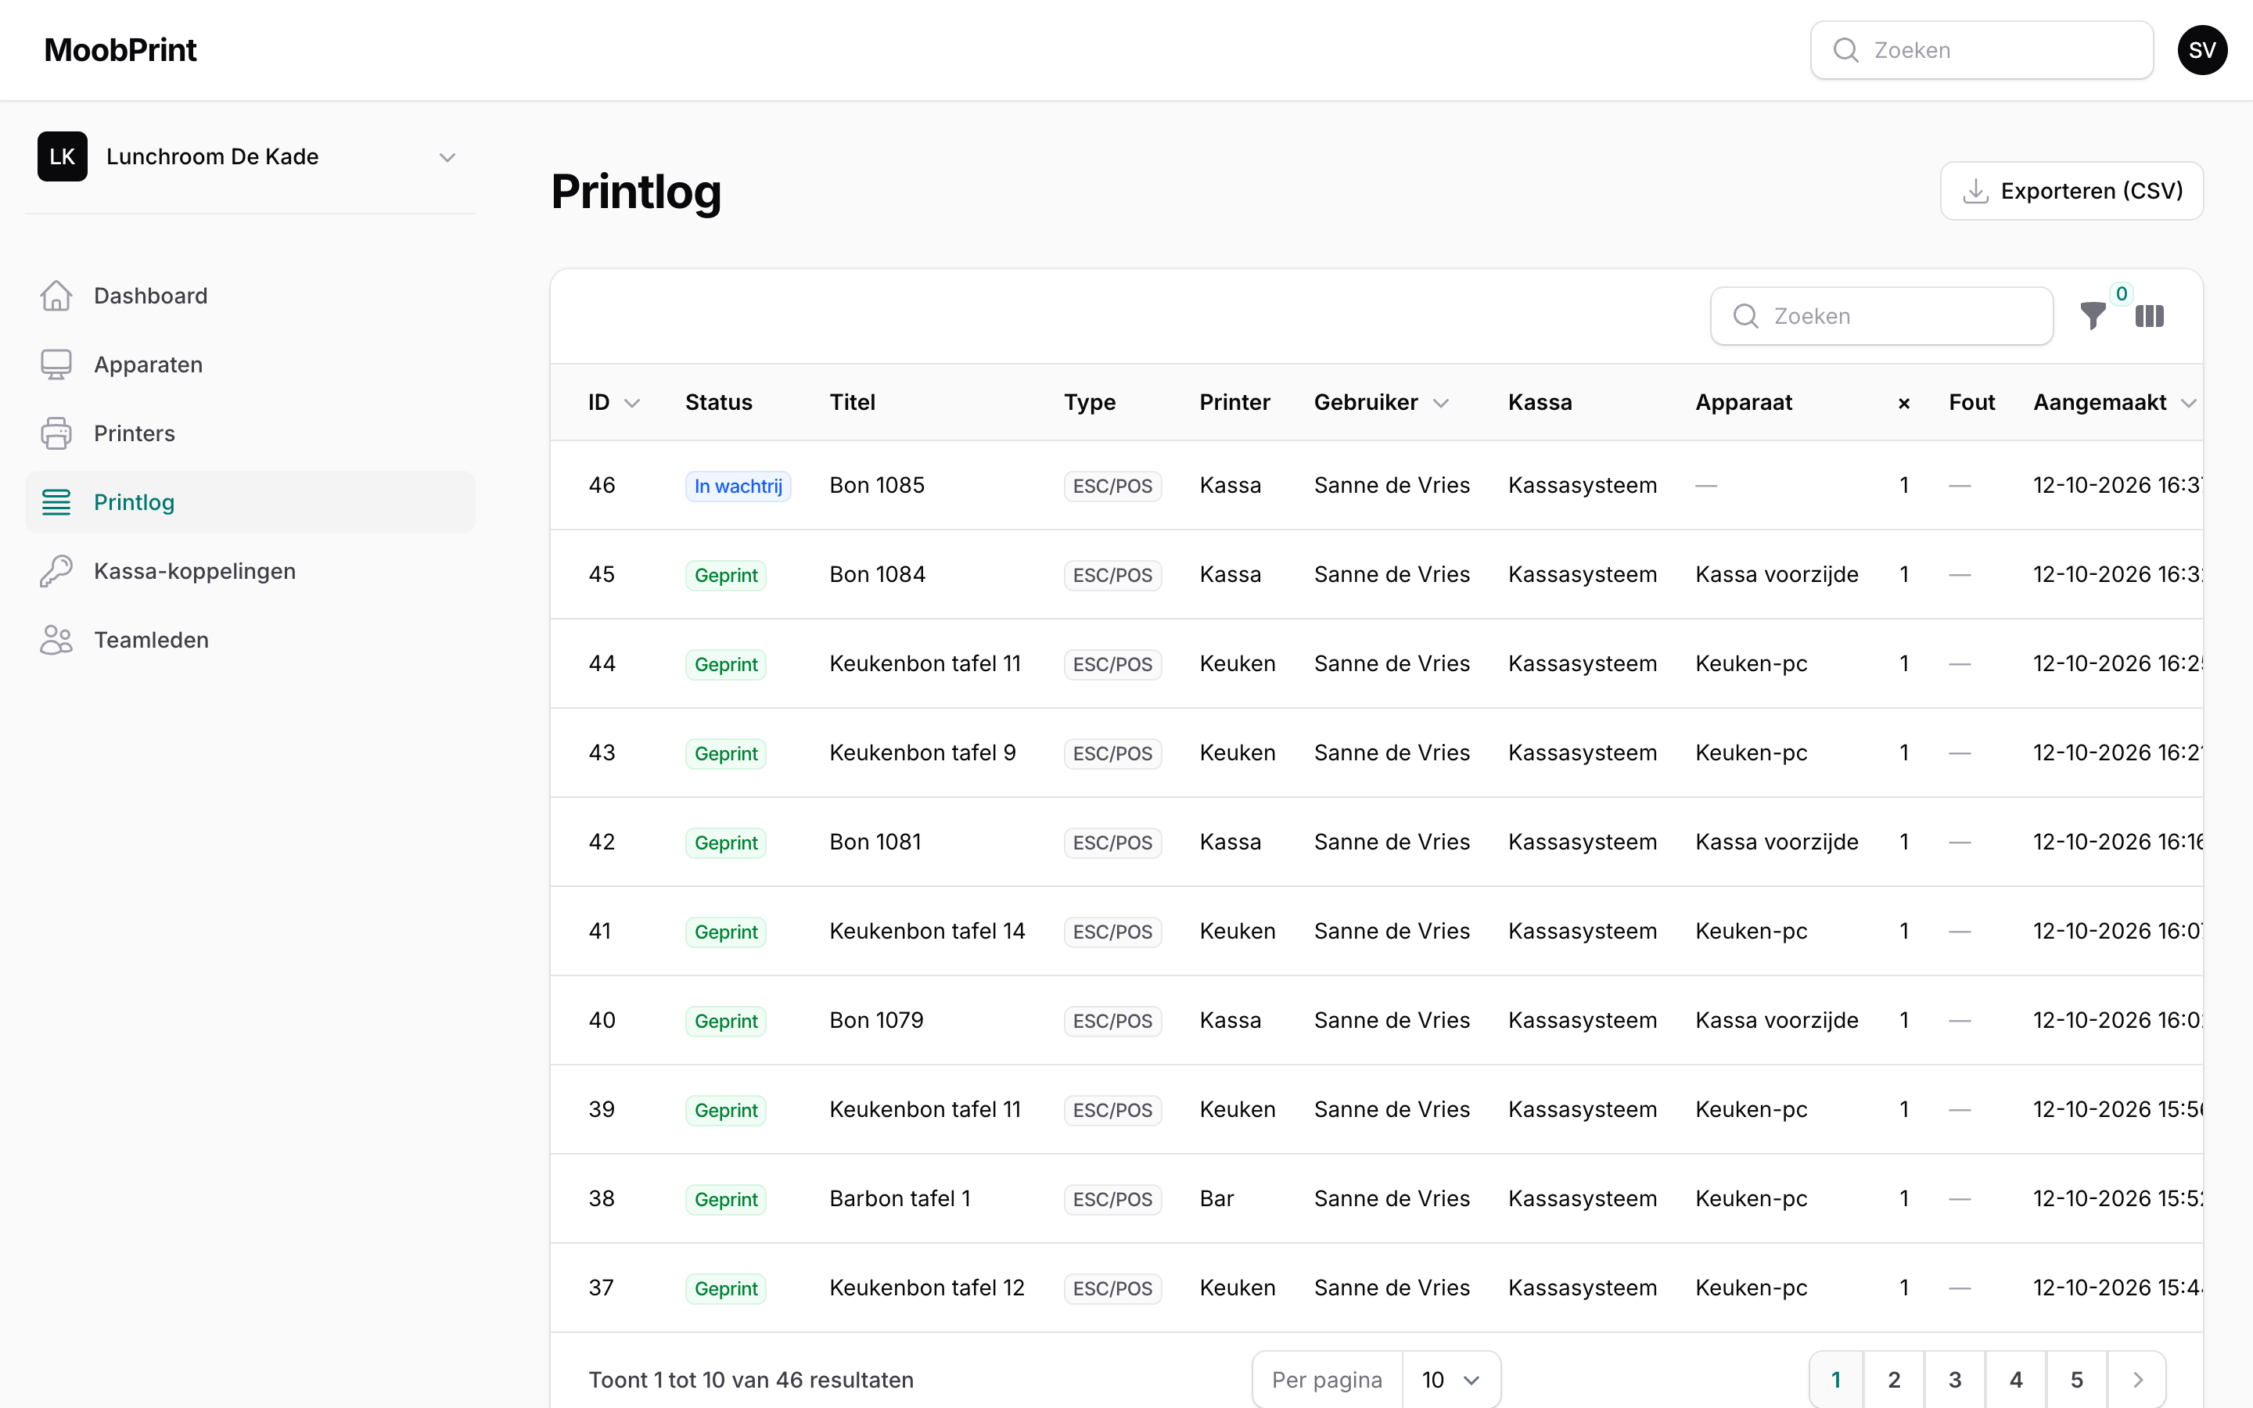Click Exporteren (CSV) button
This screenshot has height=1408, width=2253.
coord(2072,191)
